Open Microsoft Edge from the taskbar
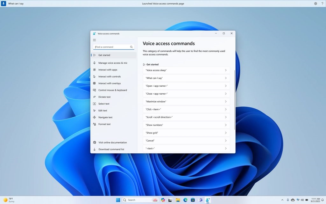The width and height of the screenshot is (326, 204). pyautogui.click(x=185, y=200)
